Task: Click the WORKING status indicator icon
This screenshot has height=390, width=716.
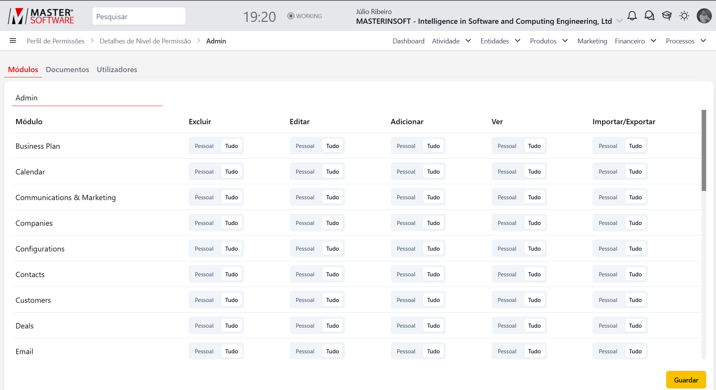Action: (291, 16)
